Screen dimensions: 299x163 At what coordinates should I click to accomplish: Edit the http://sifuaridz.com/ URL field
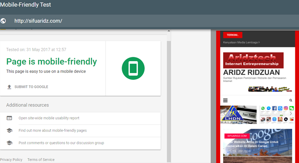[x=38, y=21]
